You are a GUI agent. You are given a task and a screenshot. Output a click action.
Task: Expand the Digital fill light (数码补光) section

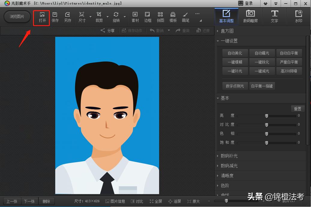[x=229, y=156]
